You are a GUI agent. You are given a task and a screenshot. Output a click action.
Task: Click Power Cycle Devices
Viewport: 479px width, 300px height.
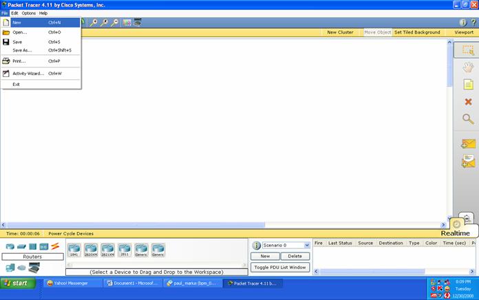point(71,233)
